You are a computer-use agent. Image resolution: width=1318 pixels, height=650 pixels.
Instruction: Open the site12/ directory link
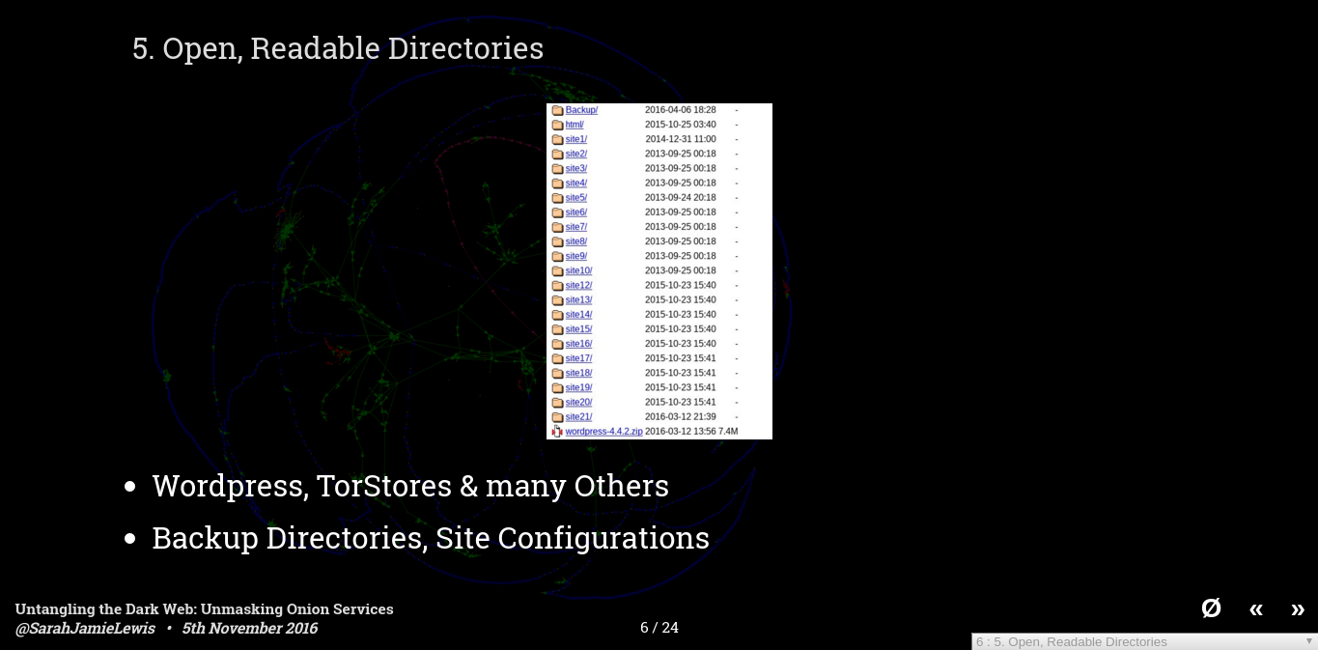coord(578,286)
